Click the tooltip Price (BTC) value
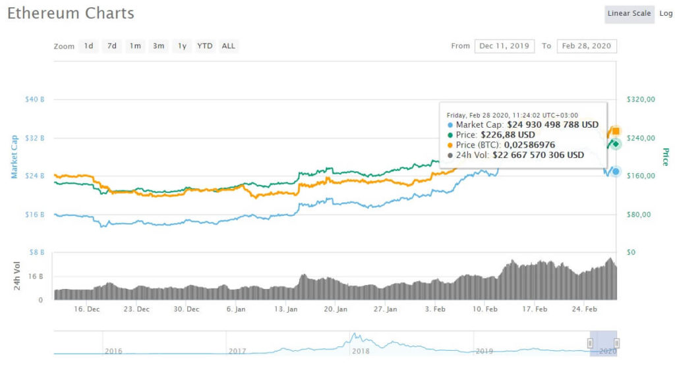 pyautogui.click(x=529, y=145)
